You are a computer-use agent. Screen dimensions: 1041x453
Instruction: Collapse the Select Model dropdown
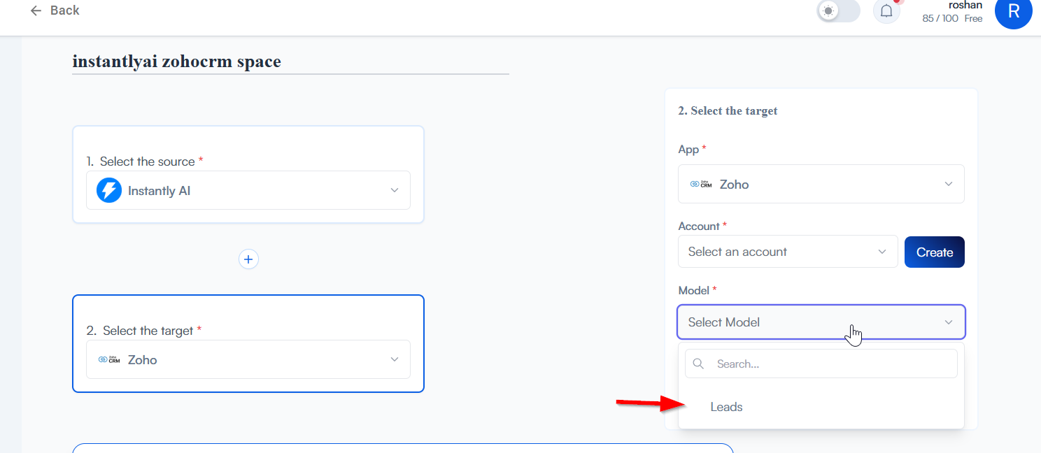tap(948, 322)
